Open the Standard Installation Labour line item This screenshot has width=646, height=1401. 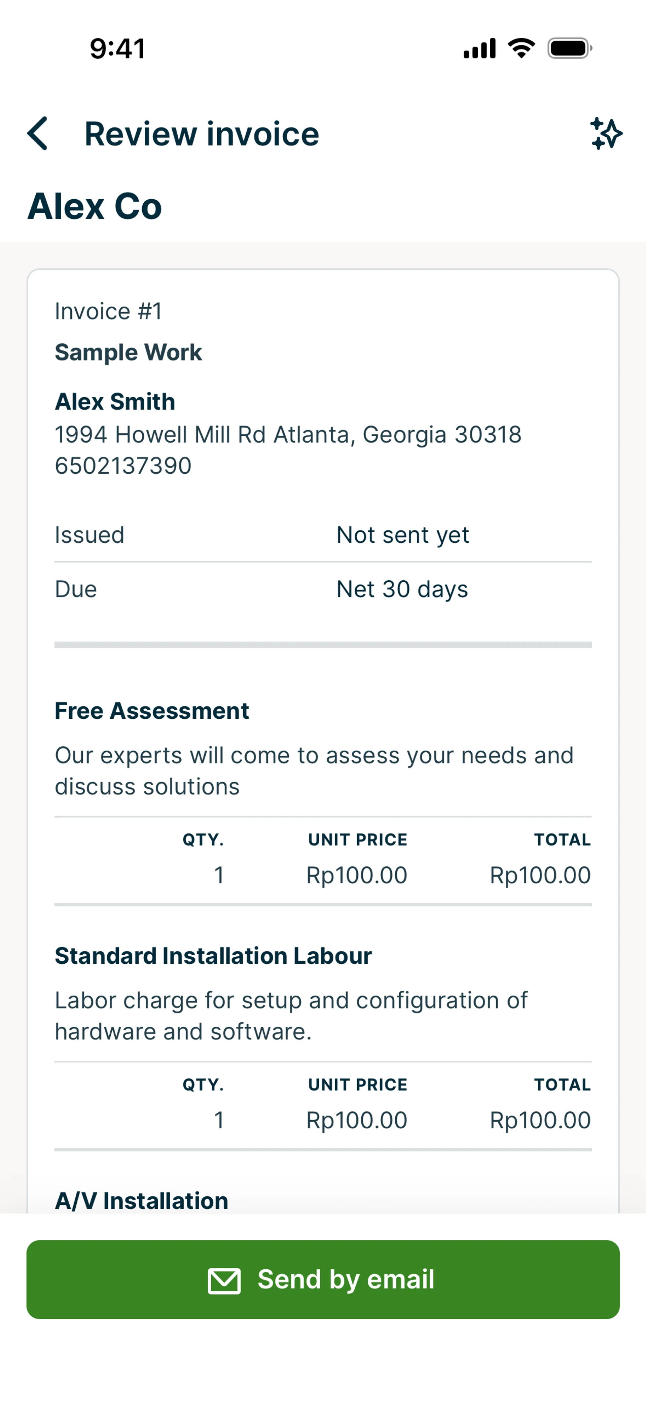pyautogui.click(x=213, y=956)
